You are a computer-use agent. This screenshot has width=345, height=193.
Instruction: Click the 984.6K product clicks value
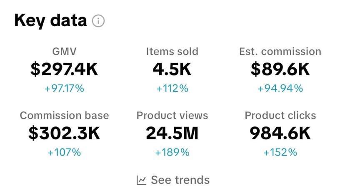click(280, 134)
